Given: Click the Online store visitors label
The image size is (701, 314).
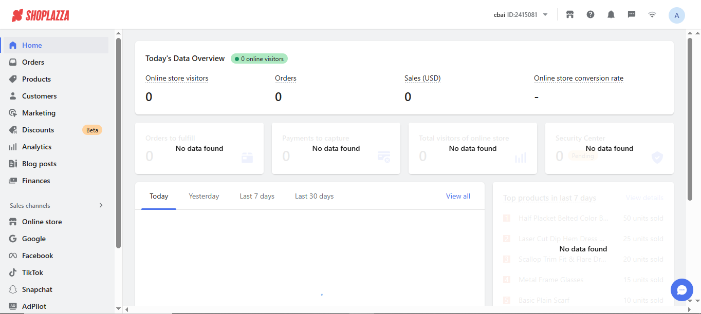Looking at the screenshot, I should pos(177,78).
